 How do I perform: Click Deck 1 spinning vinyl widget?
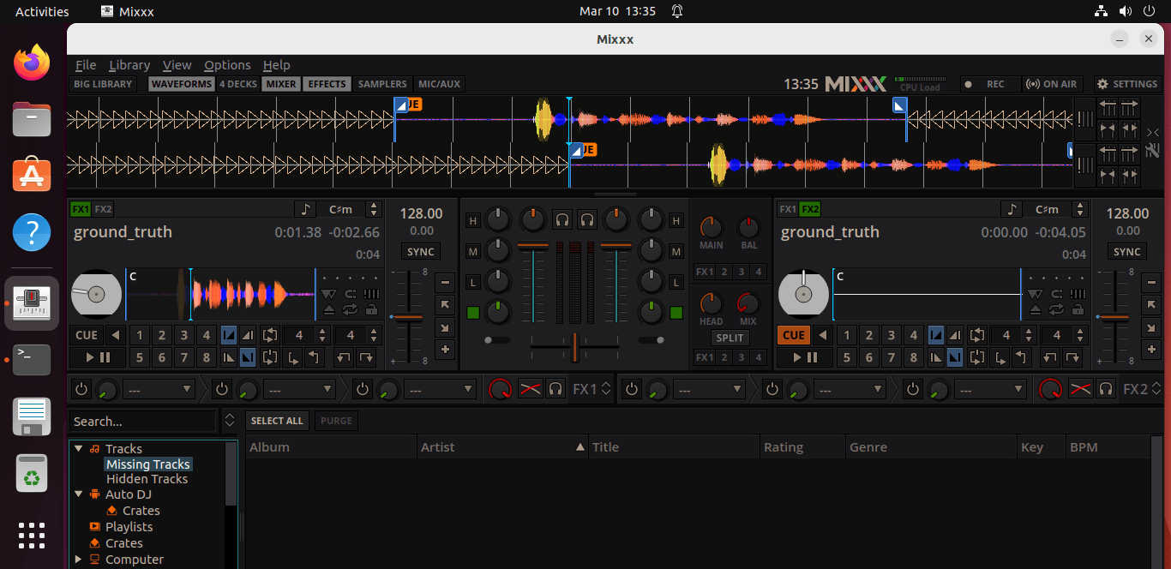95,295
